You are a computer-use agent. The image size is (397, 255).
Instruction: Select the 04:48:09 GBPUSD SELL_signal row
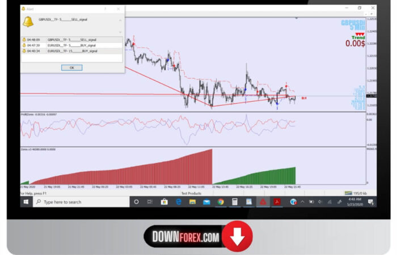(x=72, y=40)
